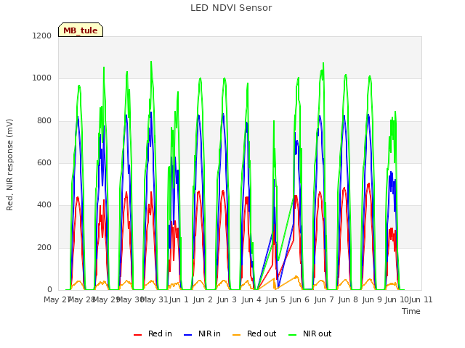465x348 pixels.
Task: Click the MB_tule label box
Action: (81, 30)
